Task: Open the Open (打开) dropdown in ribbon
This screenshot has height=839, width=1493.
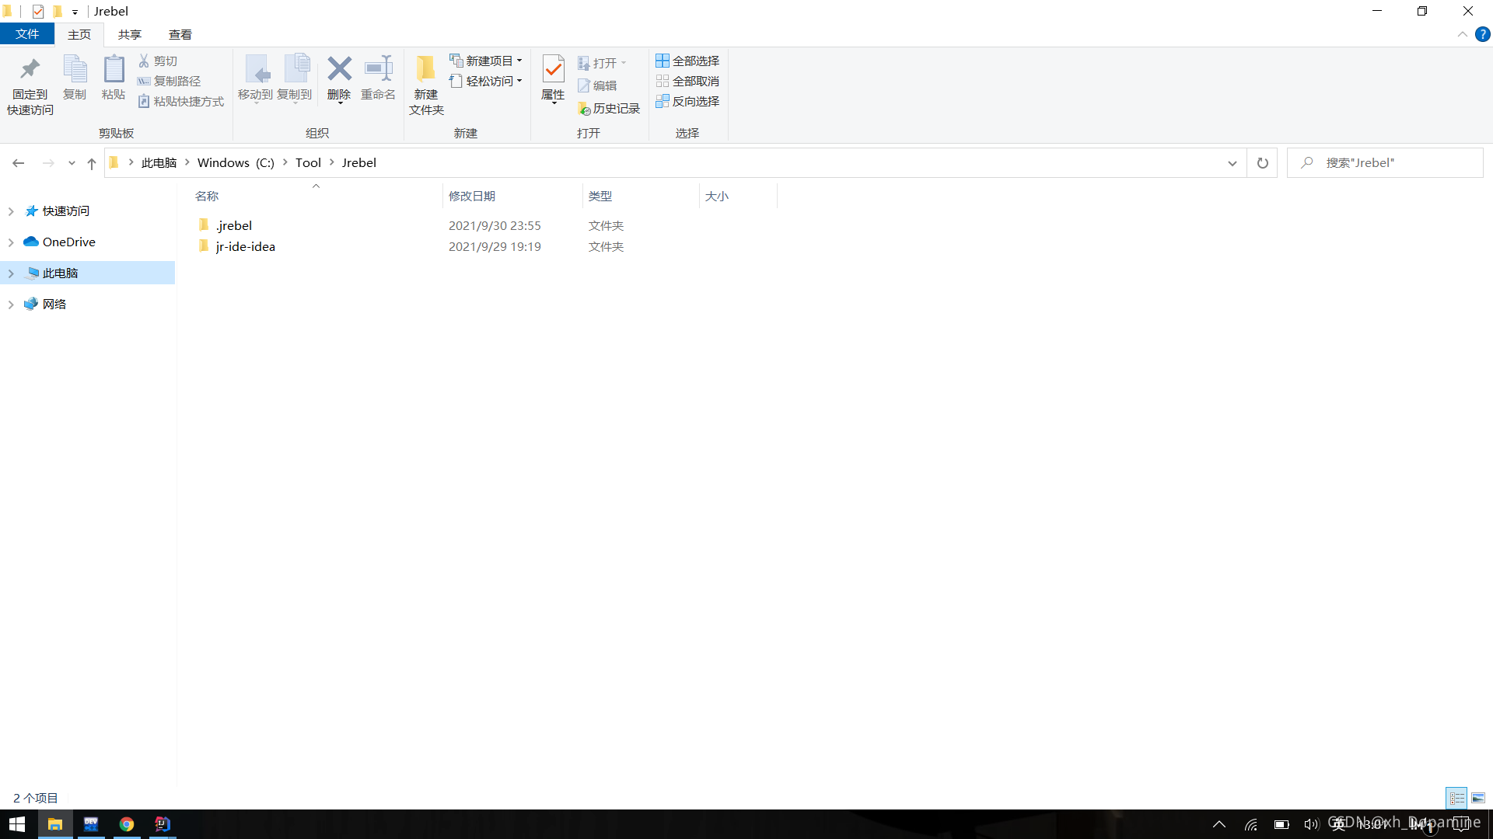Action: point(602,63)
